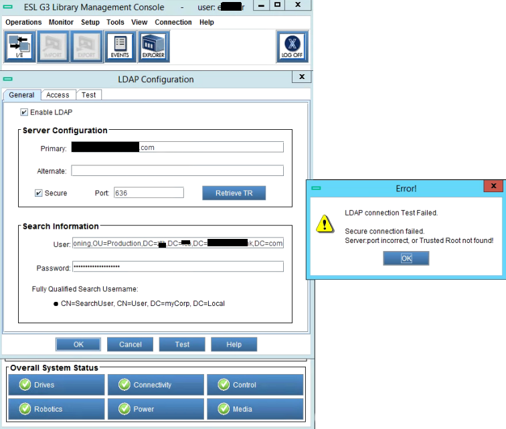View the Power status button
This screenshot has width=506, height=429.
[155, 409]
